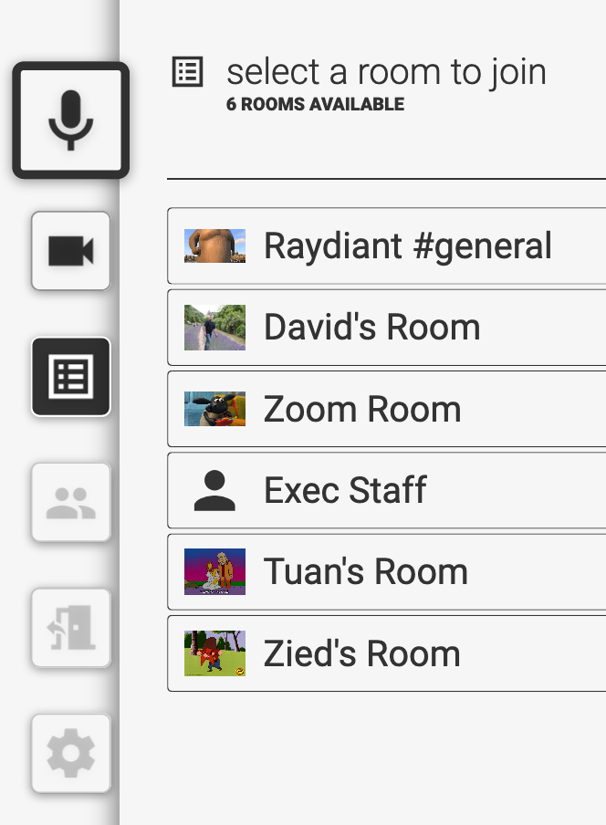Click the Raydiant #general room thumbnail

point(216,246)
